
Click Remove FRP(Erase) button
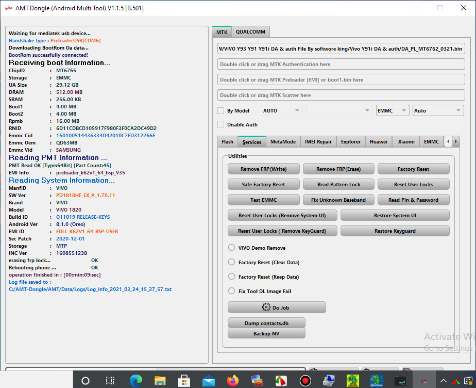[x=338, y=169]
